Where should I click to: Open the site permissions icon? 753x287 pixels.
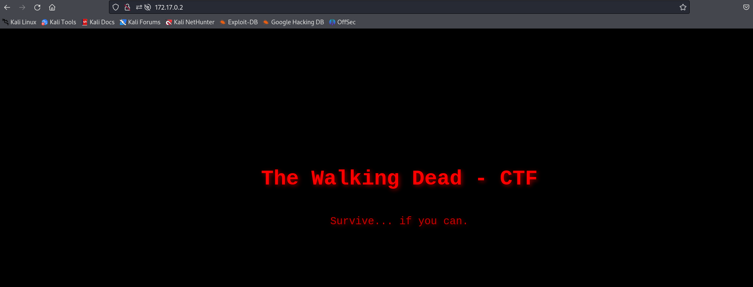pyautogui.click(x=139, y=7)
